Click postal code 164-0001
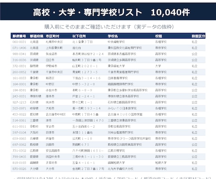 click(x=19, y=84)
